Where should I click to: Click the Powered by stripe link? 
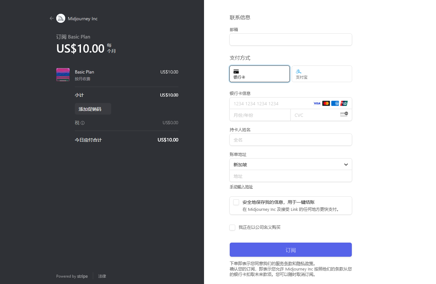[x=72, y=276]
